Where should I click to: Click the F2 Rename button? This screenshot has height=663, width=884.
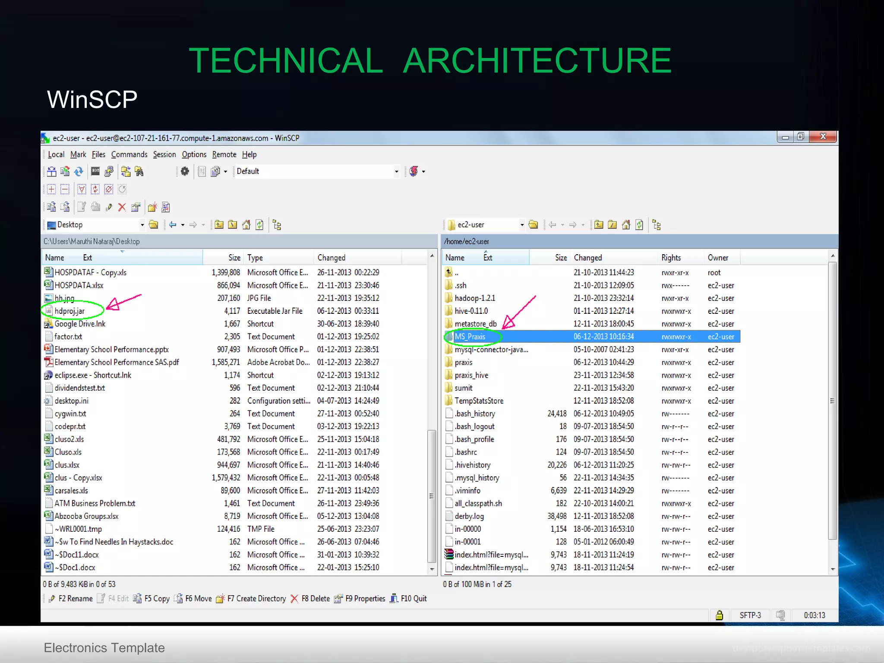pyautogui.click(x=70, y=599)
